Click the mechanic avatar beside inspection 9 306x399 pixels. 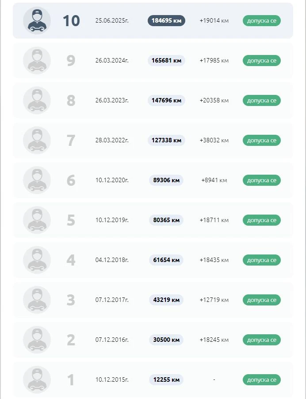(37, 60)
